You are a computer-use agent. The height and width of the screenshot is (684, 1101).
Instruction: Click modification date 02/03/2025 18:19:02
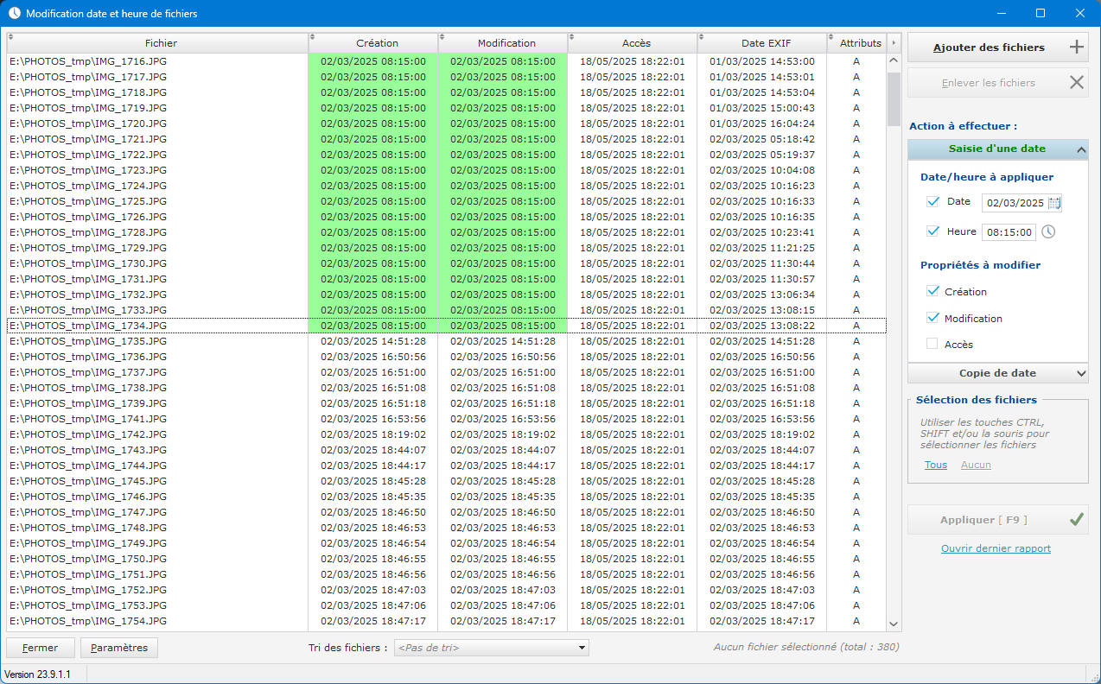(x=503, y=434)
